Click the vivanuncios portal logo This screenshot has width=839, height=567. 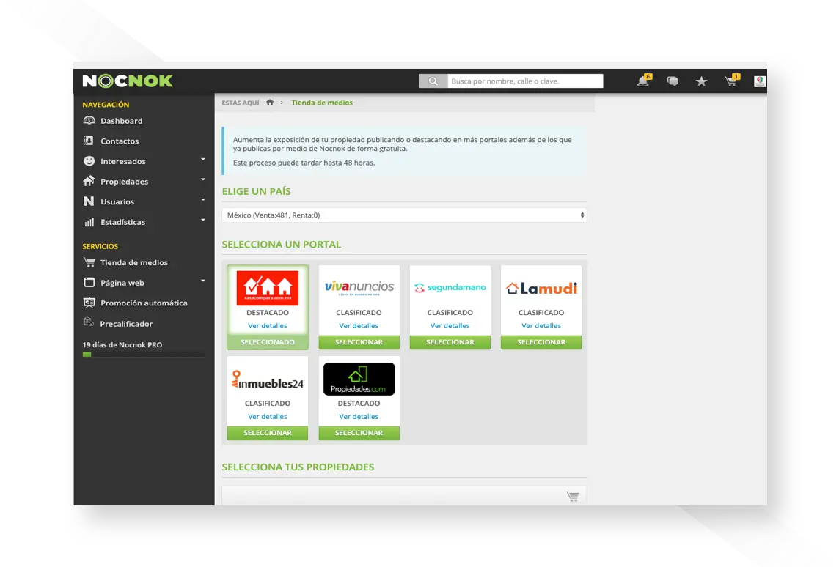tap(359, 288)
